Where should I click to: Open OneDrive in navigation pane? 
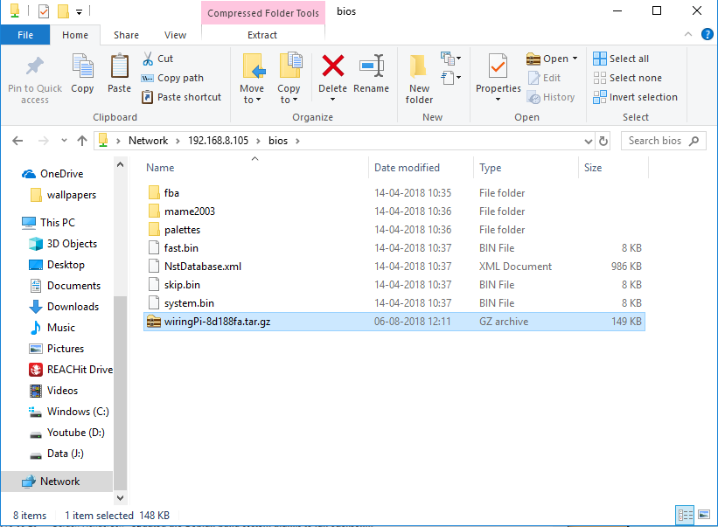tap(52, 174)
